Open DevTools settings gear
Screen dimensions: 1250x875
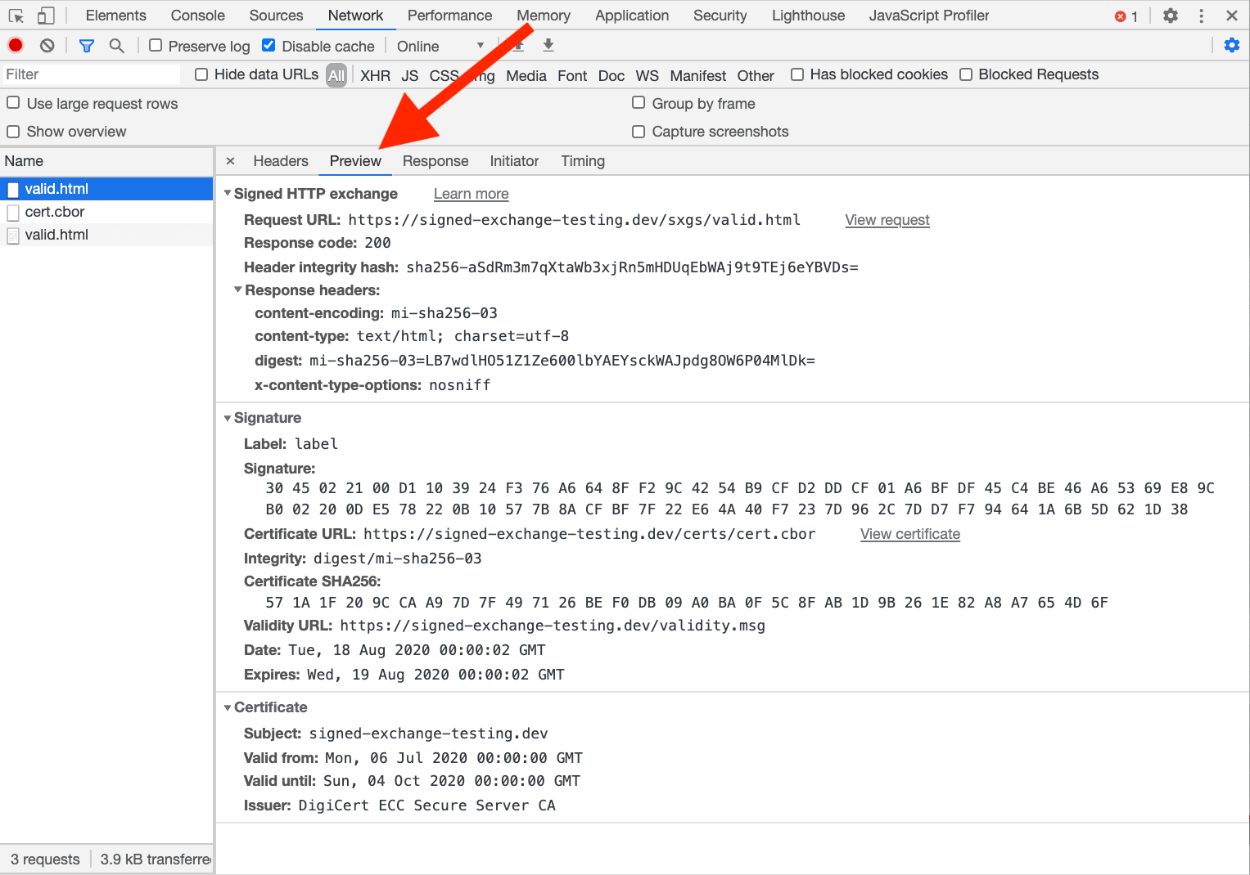[x=1170, y=16]
